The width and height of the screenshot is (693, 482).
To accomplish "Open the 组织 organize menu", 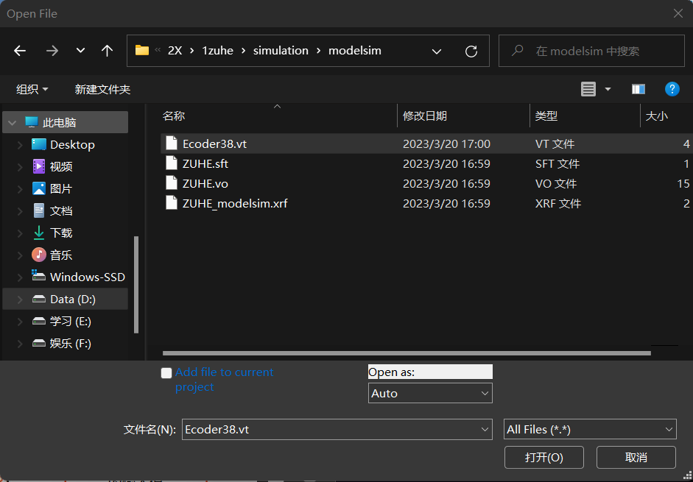I will click(32, 89).
